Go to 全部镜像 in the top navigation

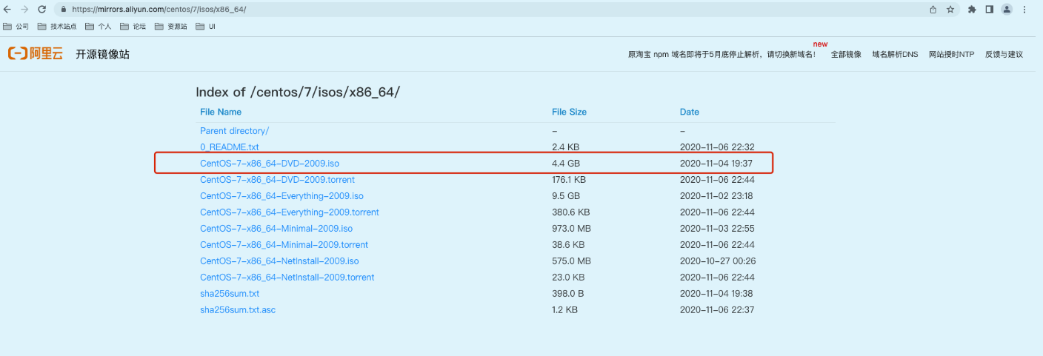pos(845,55)
